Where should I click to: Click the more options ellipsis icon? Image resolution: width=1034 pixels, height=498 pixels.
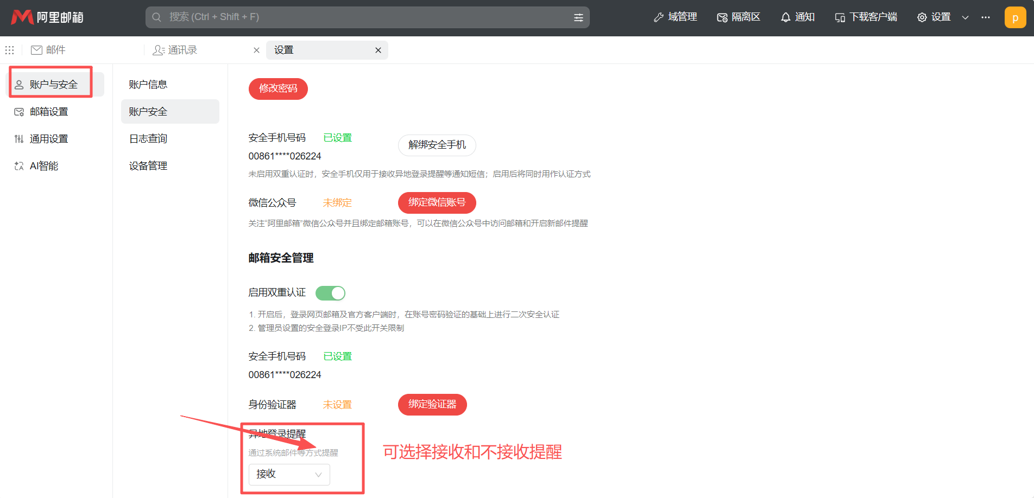(986, 17)
